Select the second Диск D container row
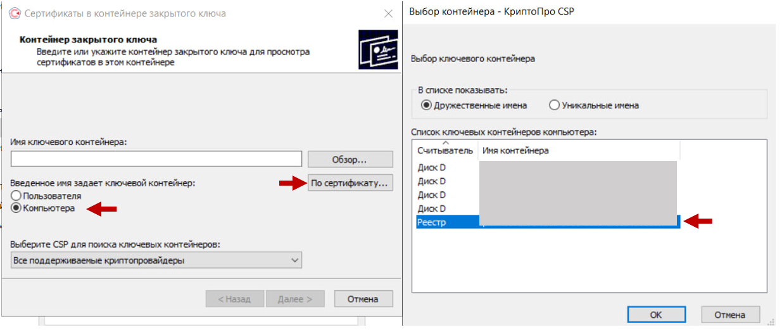The image size is (782, 332). [546, 181]
